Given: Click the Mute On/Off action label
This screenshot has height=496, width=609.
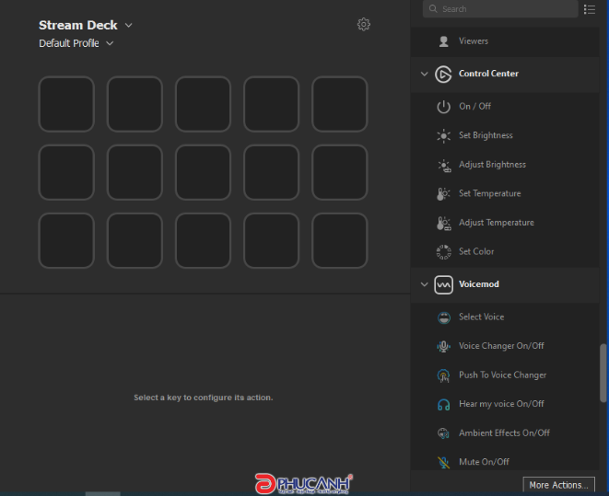Looking at the screenshot, I should coord(484,462).
